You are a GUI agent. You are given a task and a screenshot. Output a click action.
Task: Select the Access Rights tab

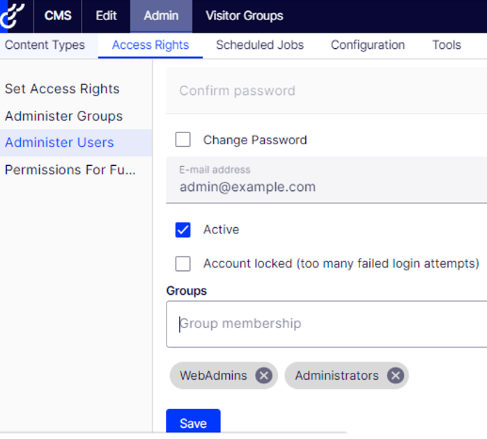pyautogui.click(x=150, y=45)
